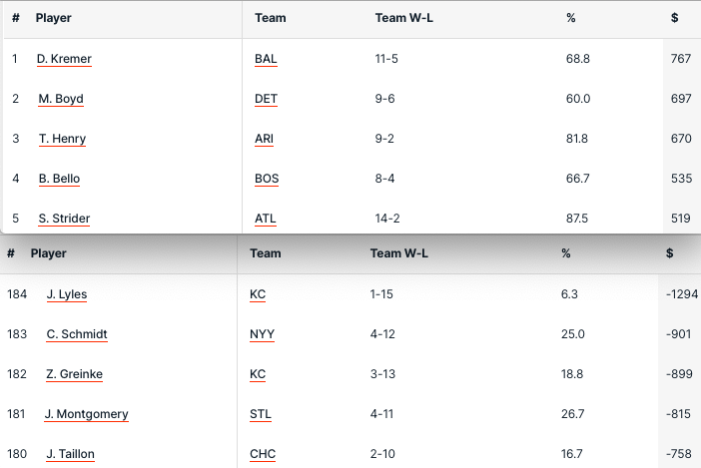
Task: Click NYY team link
Action: point(262,334)
